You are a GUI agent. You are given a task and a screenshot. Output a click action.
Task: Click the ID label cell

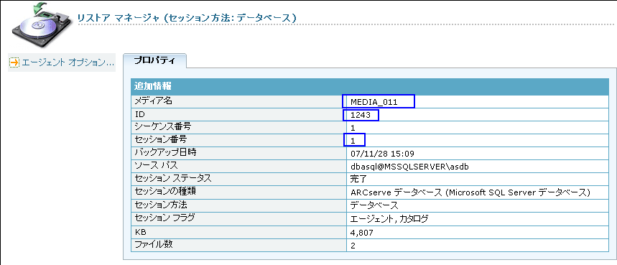(x=238, y=114)
